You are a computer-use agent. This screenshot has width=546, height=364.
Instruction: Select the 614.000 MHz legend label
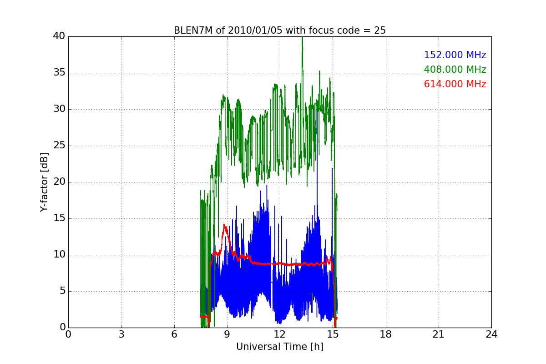455,84
